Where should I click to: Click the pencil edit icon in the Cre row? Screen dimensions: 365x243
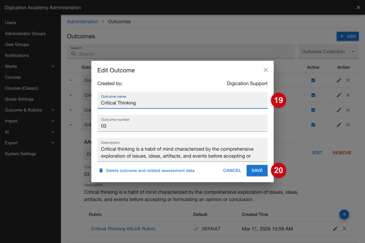click(339, 110)
